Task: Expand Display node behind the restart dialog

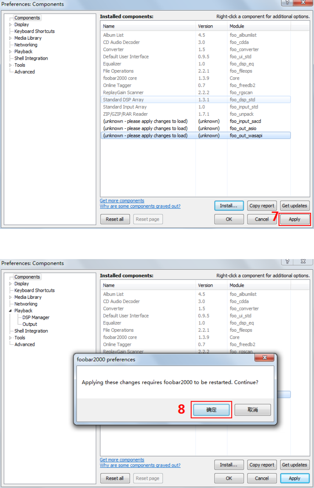Action: (11, 284)
